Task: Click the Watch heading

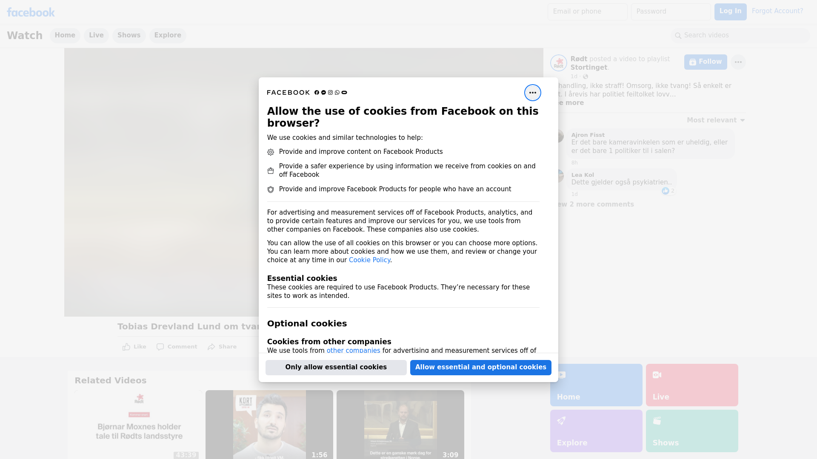Action: 25,36
